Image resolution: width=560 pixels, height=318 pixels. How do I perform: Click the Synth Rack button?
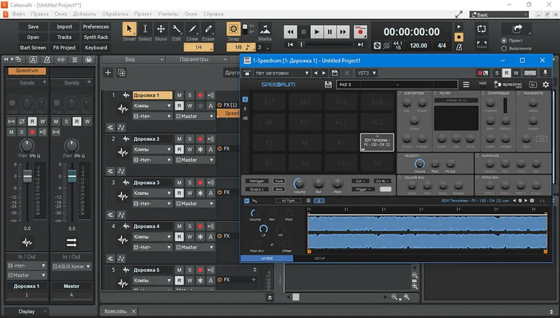pyautogui.click(x=96, y=37)
